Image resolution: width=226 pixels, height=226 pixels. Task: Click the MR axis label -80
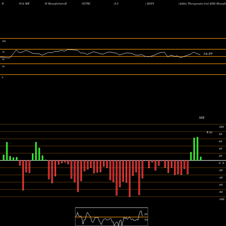[x=221, y=192]
